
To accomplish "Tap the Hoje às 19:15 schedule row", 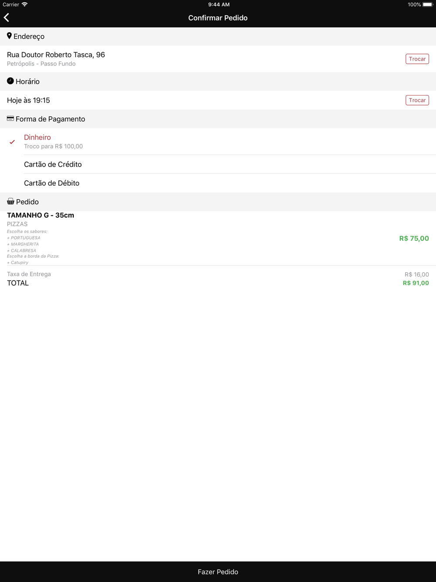I will click(x=218, y=100).
